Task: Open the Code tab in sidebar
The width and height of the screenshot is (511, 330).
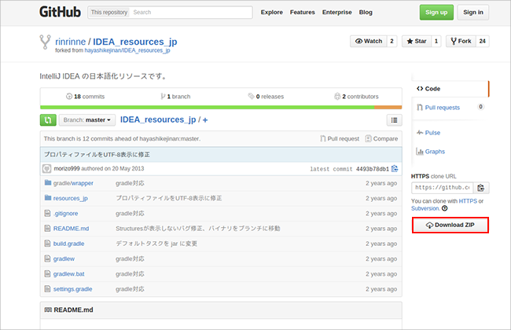Action: click(x=450, y=89)
